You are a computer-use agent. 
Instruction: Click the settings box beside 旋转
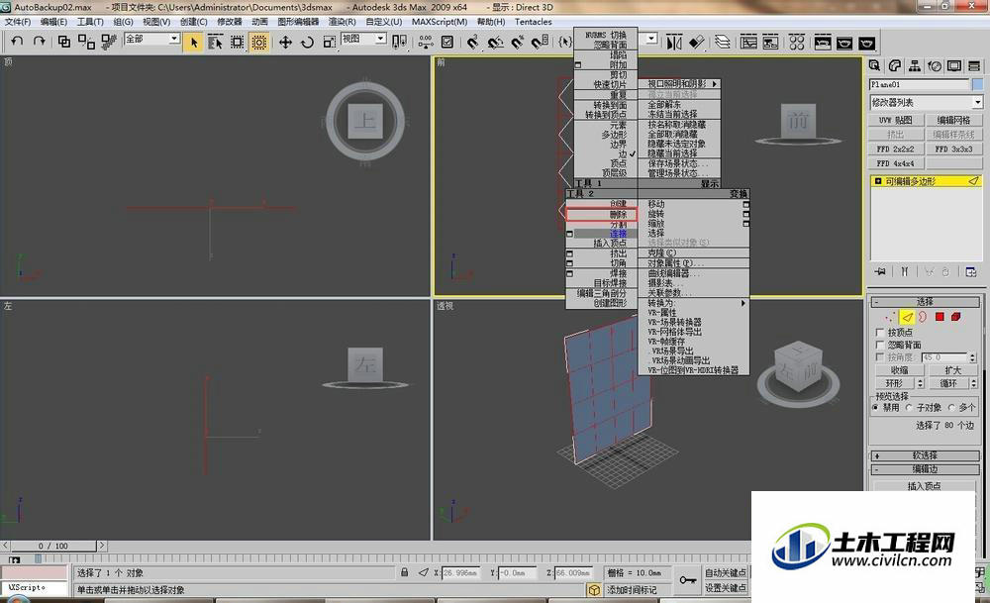tap(746, 215)
